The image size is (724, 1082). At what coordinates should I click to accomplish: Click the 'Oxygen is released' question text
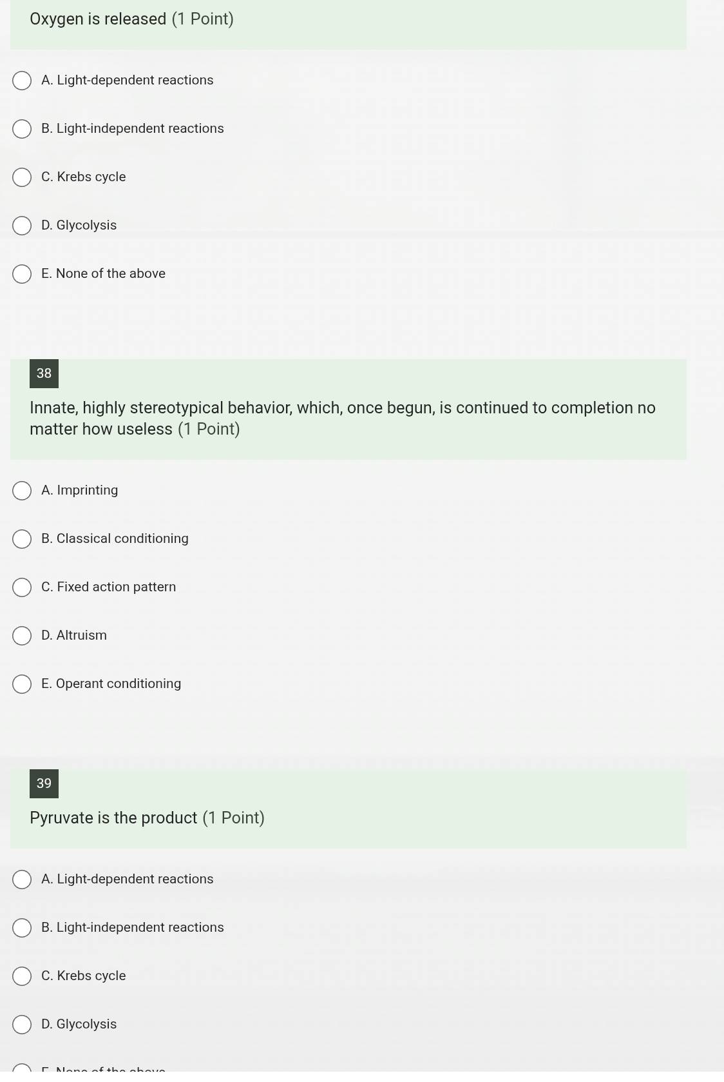point(98,19)
